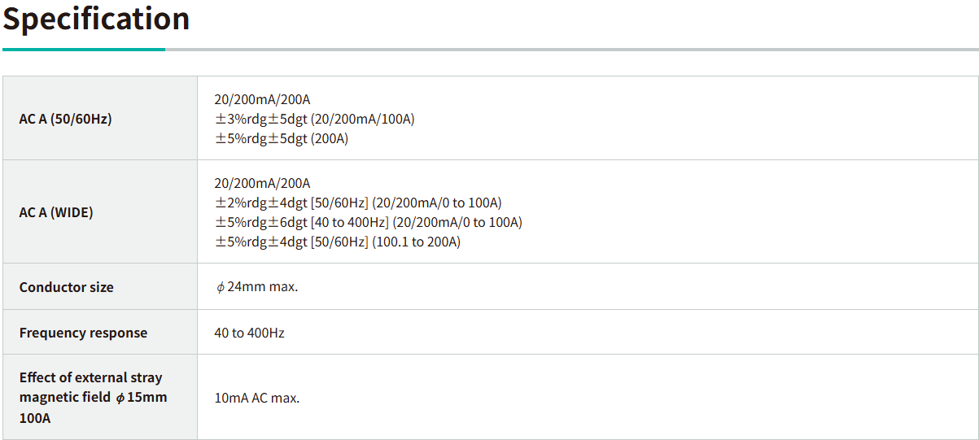The height and width of the screenshot is (440, 979).
Task: Click the gray divider line under heading
Action: (570, 50)
